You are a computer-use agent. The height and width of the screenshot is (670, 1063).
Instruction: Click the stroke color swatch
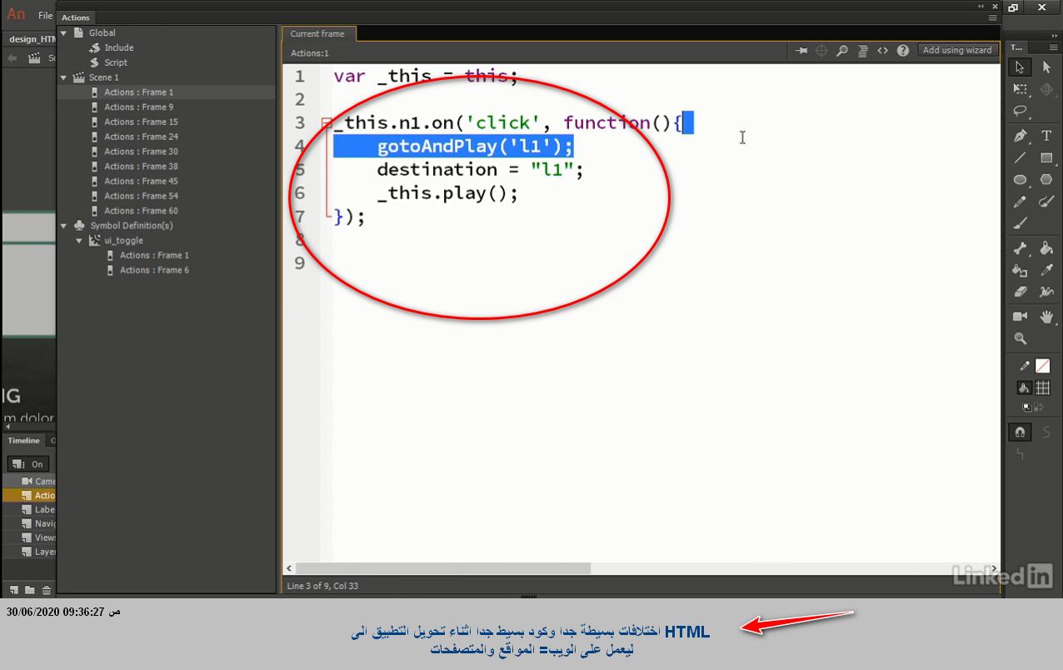pos(1042,366)
